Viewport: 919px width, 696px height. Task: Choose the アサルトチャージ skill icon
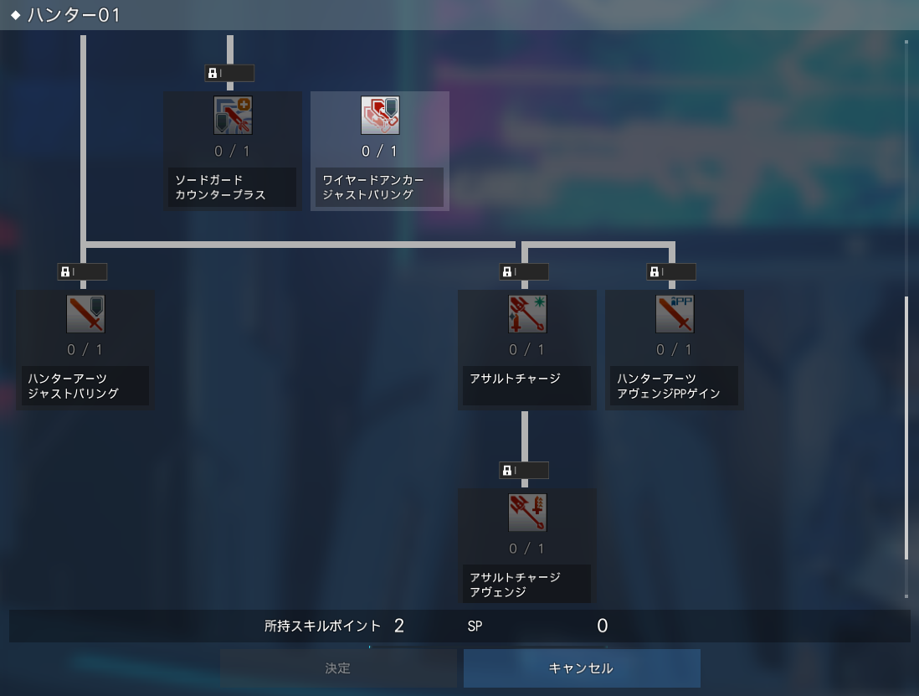[527, 314]
